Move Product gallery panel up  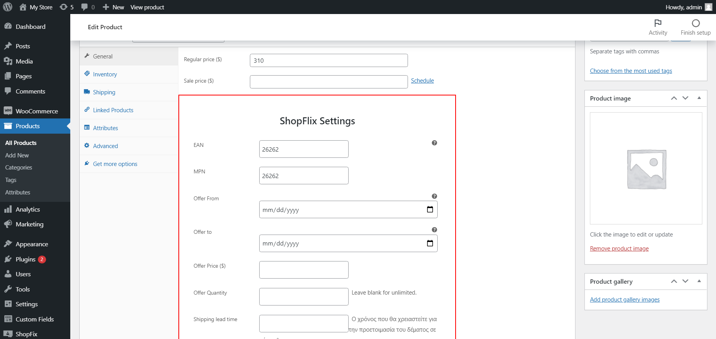point(674,281)
